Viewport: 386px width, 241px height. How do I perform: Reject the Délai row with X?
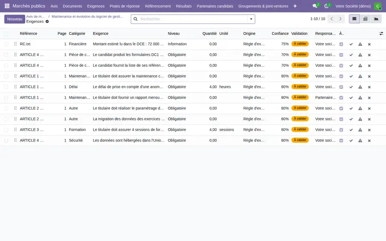click(369, 87)
